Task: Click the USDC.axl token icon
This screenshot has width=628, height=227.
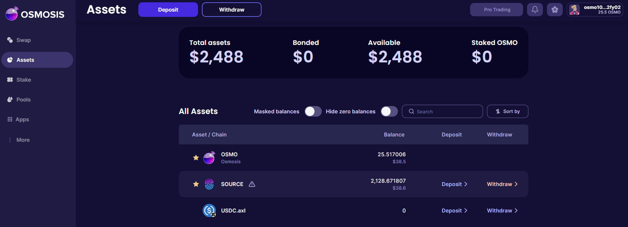Action: pos(209,210)
